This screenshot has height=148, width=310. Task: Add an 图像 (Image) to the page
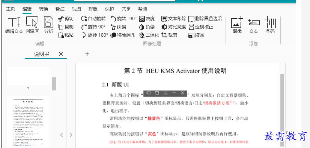237,25
